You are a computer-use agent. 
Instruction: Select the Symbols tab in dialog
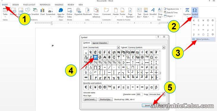tap(87, 43)
